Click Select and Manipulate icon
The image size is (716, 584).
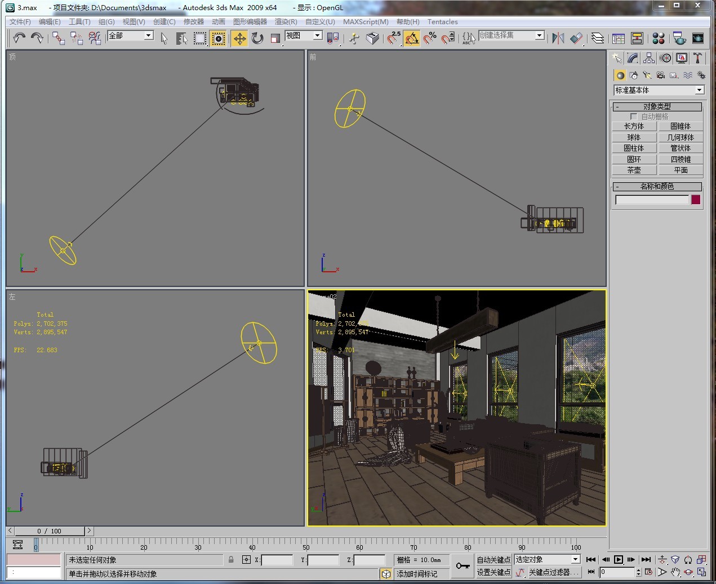(354, 38)
